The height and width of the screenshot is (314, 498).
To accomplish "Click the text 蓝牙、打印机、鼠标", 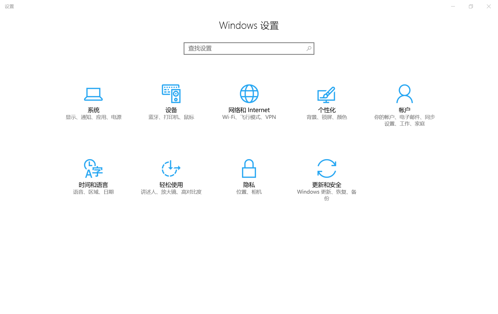I will click(171, 117).
